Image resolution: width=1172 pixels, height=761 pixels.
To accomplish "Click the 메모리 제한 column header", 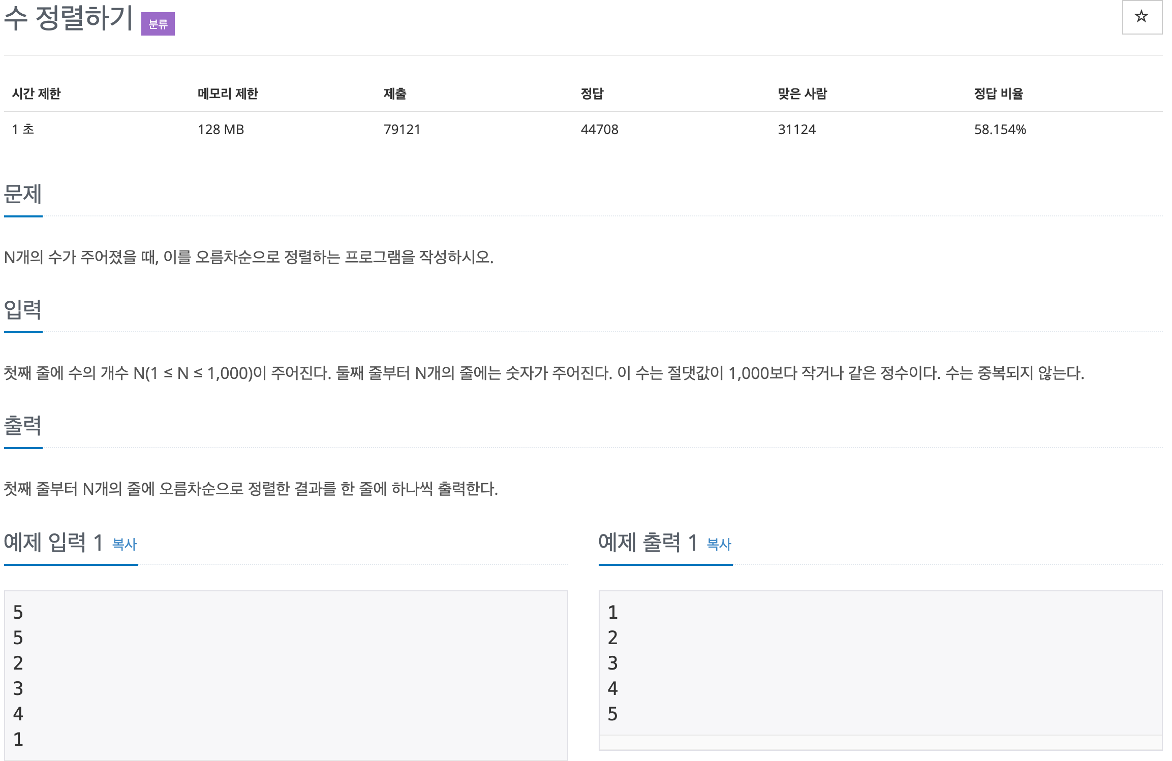I will (228, 93).
